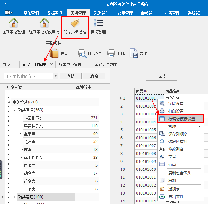Open 往来单位管理 ribbon icon
Screen dimensions: 208x204
(x=14, y=23)
